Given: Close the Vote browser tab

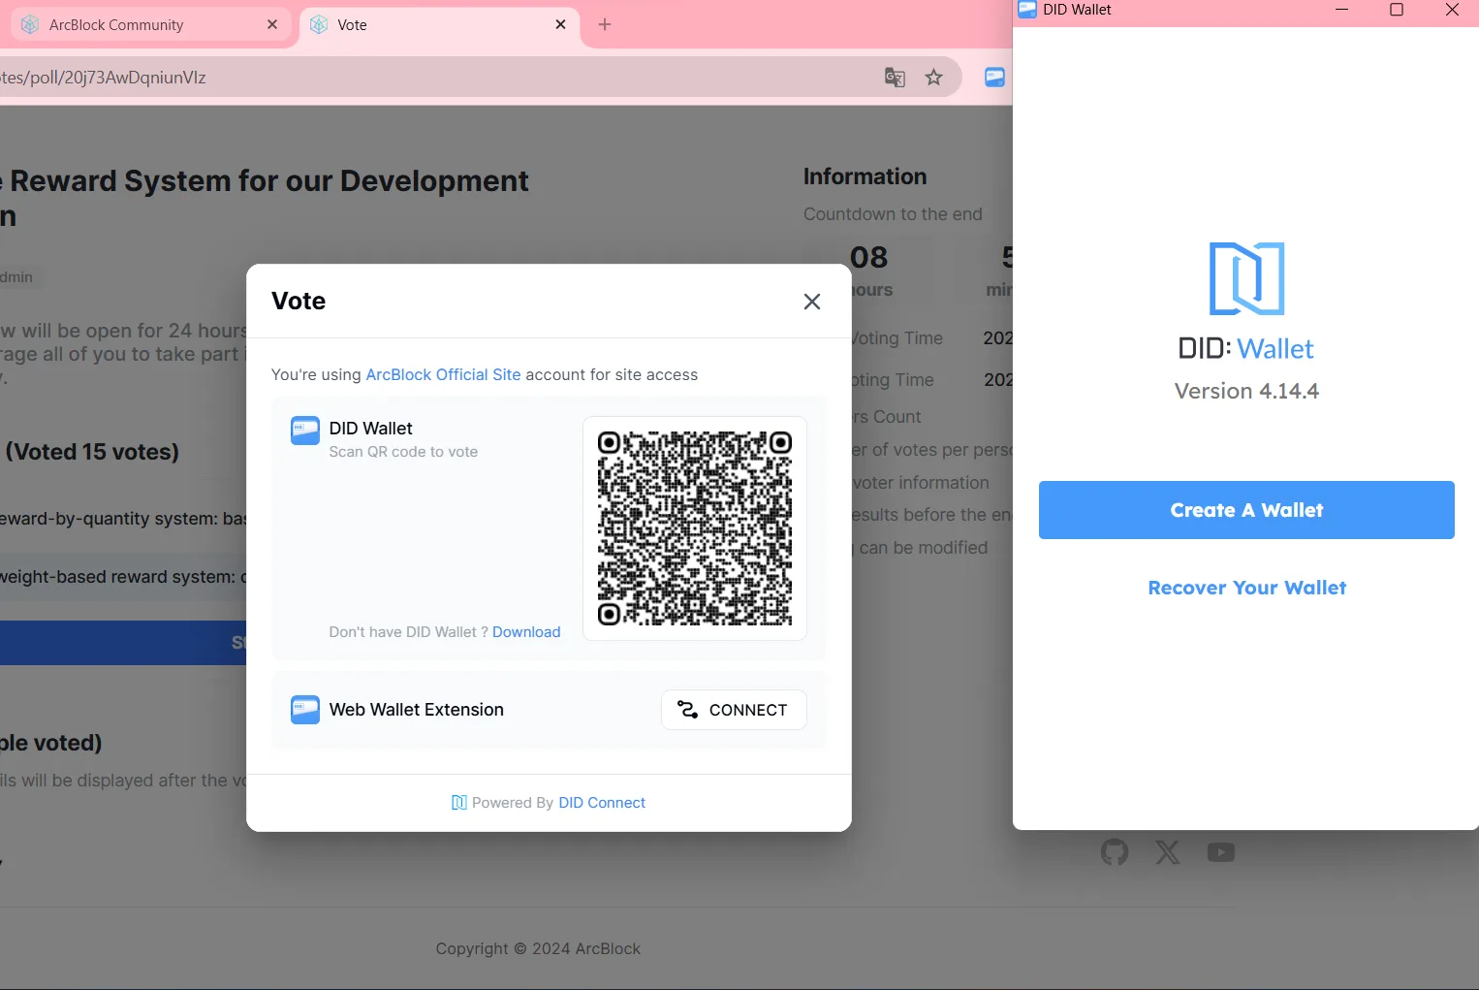Looking at the screenshot, I should (560, 25).
